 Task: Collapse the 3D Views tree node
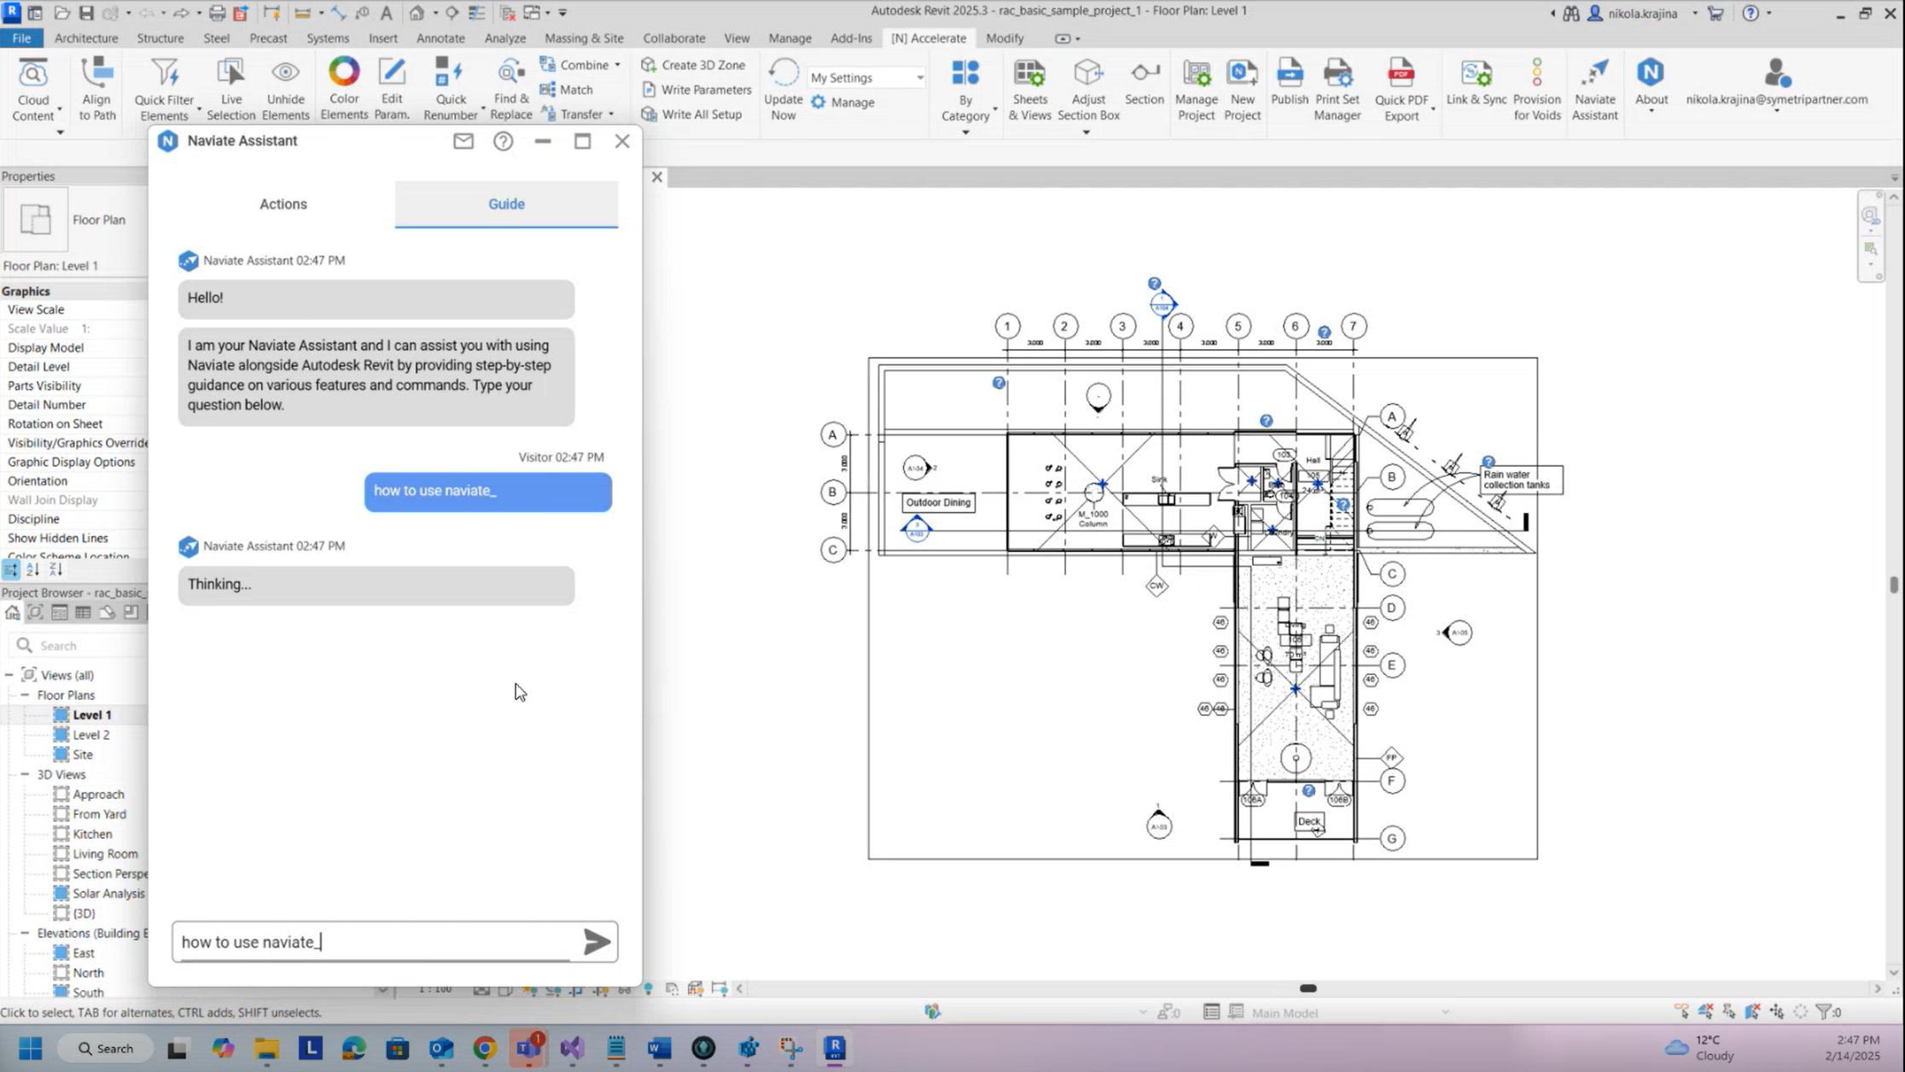coord(25,774)
